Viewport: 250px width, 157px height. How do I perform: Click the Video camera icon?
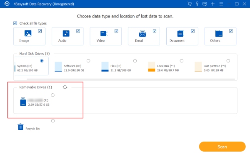pyautogui.click(x=104, y=33)
